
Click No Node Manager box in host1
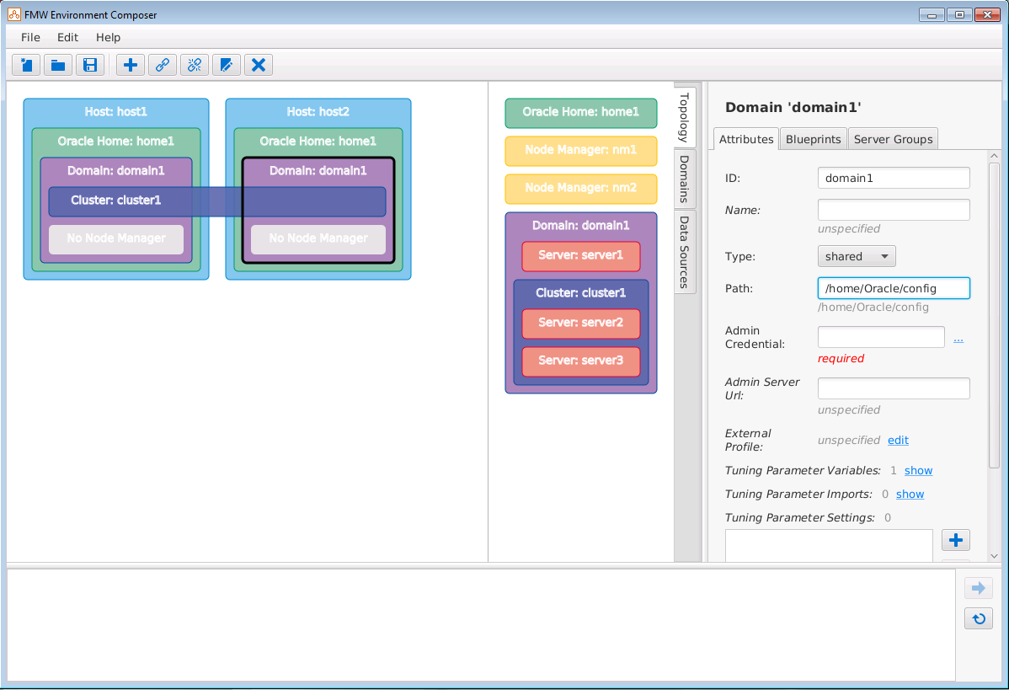(x=116, y=238)
